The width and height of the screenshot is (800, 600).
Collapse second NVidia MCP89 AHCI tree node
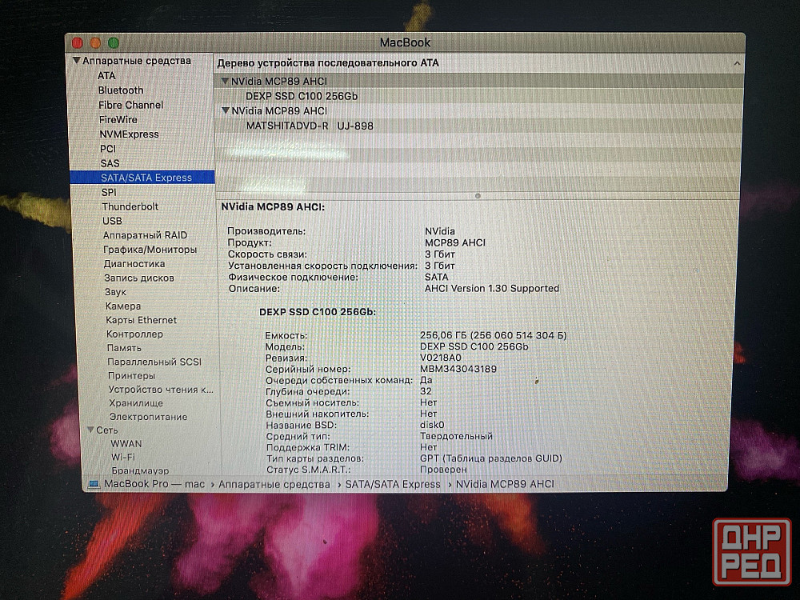226,110
